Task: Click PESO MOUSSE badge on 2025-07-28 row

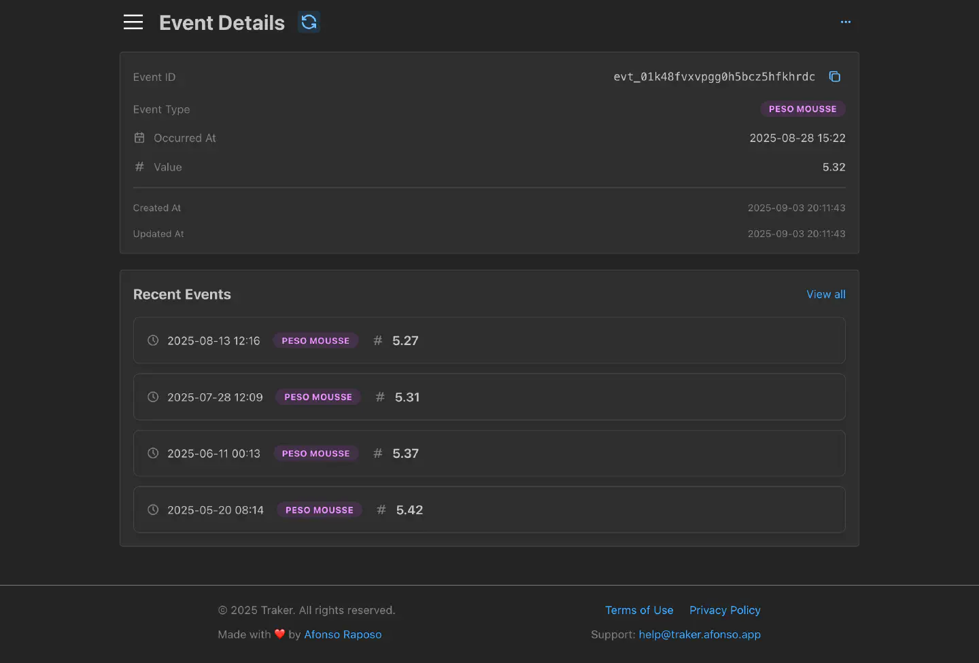Action: click(318, 397)
